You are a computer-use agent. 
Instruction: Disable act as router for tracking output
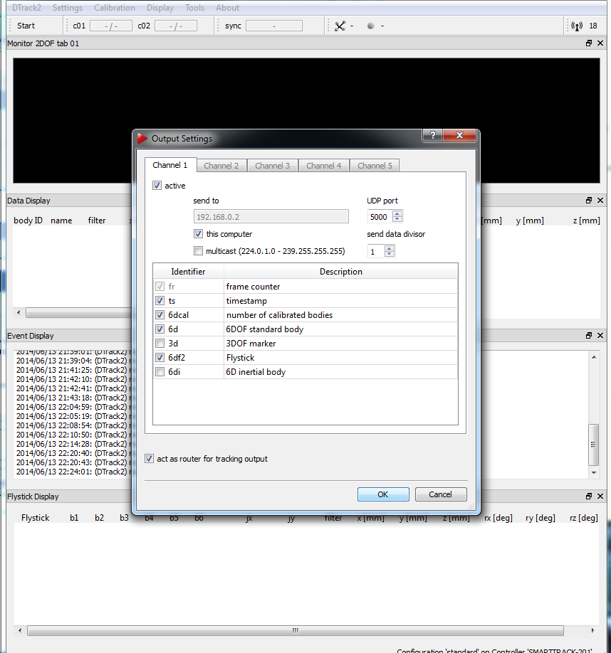point(149,459)
